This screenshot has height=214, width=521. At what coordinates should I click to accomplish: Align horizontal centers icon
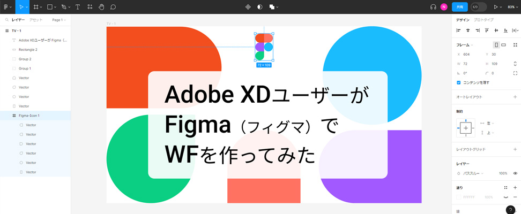click(x=468, y=30)
